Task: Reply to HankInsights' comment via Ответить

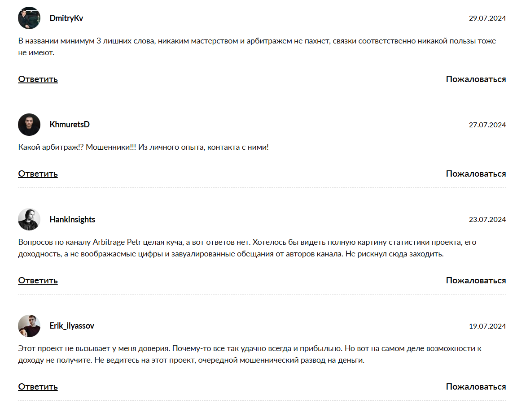Action: [x=38, y=281]
